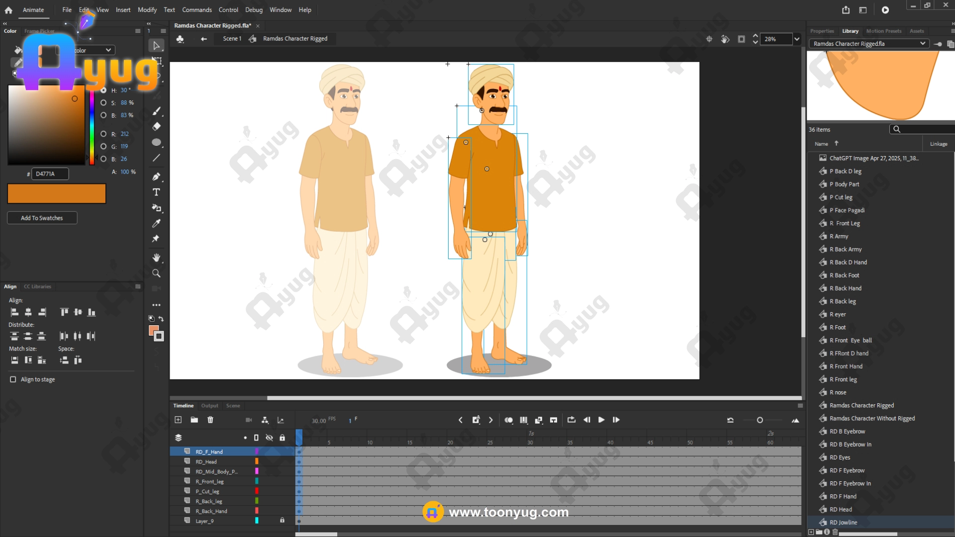This screenshot has height=537, width=955.
Task: Select the Line tool
Action: pos(156,158)
